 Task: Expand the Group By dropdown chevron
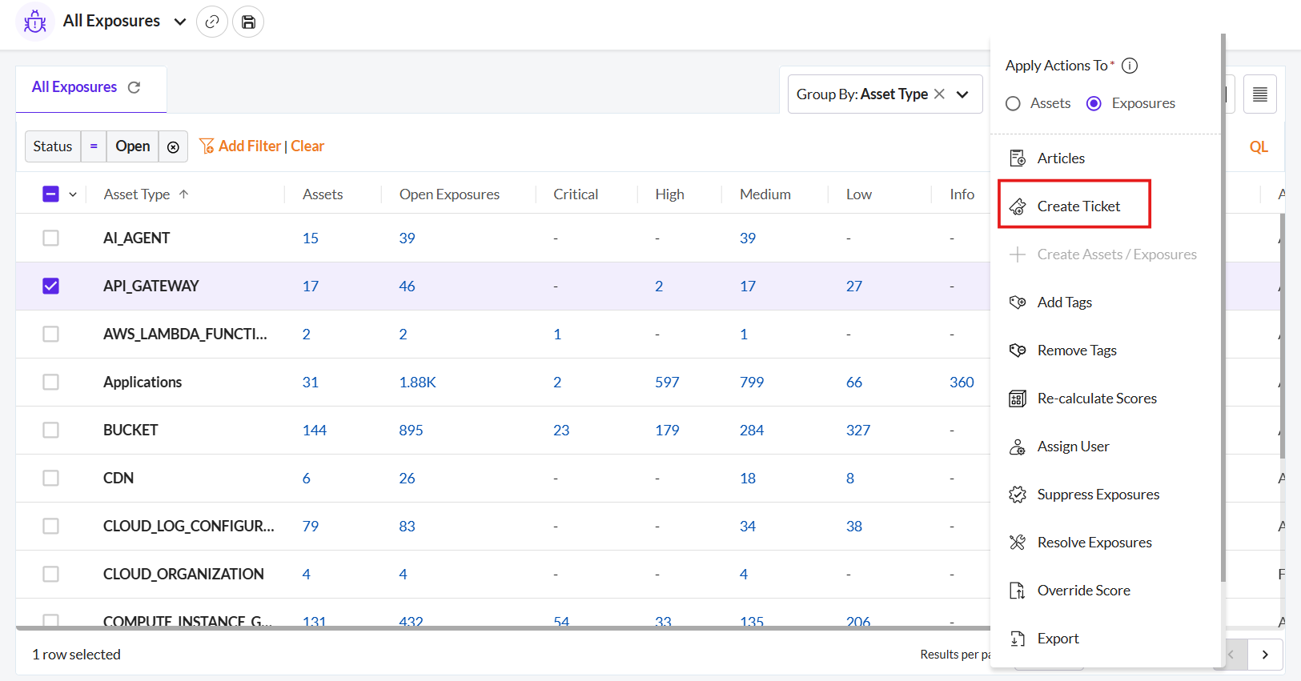pyautogui.click(x=962, y=94)
